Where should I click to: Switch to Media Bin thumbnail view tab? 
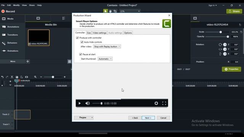pyautogui.click(x=38, y=18)
